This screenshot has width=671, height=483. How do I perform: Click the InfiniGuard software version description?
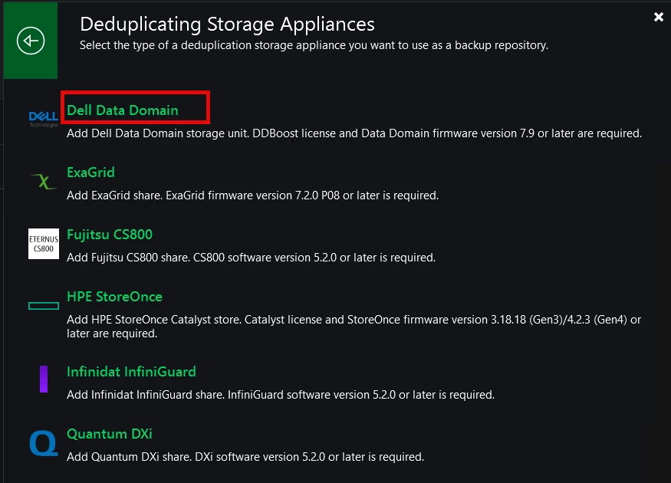click(280, 395)
